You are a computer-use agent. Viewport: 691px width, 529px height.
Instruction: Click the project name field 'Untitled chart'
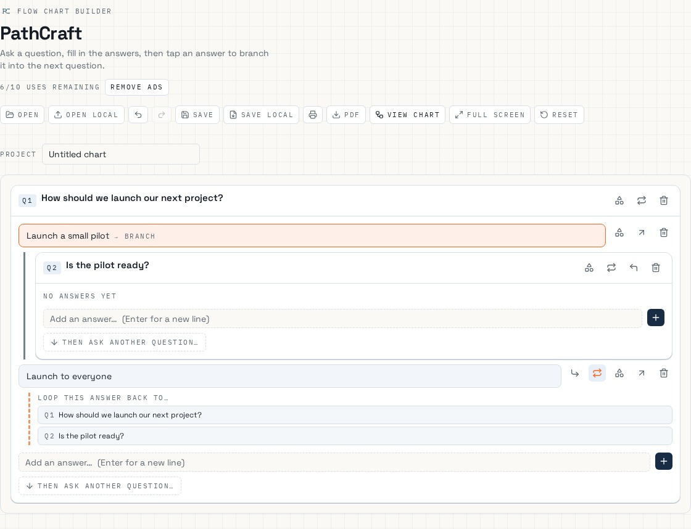[x=121, y=154]
